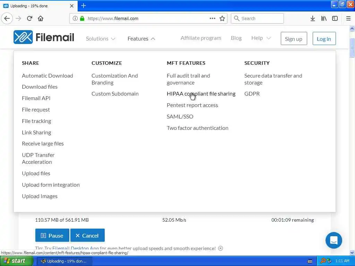The image size is (355, 266).
Task: Click the Sign up button
Action: (x=294, y=39)
